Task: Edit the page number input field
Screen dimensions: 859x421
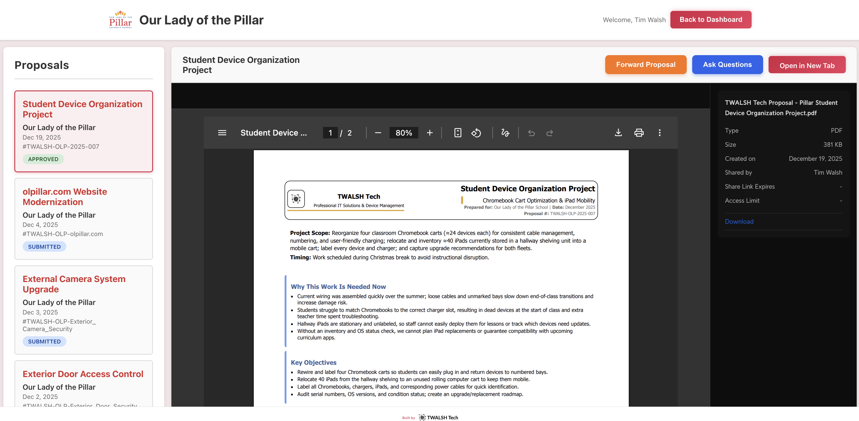Action: [x=330, y=132]
